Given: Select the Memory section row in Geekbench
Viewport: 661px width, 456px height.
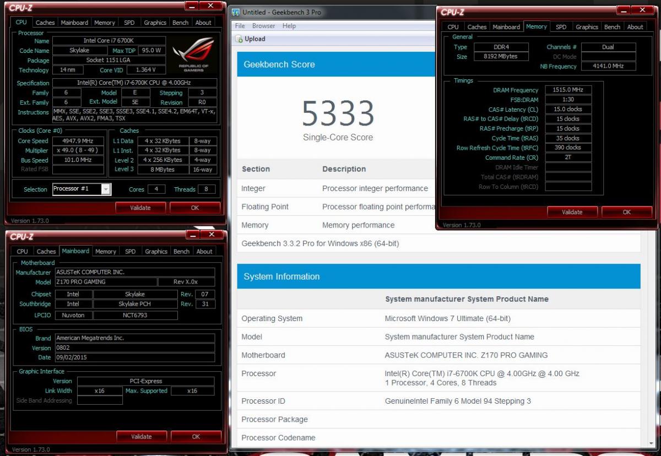Looking at the screenshot, I should coord(336,225).
